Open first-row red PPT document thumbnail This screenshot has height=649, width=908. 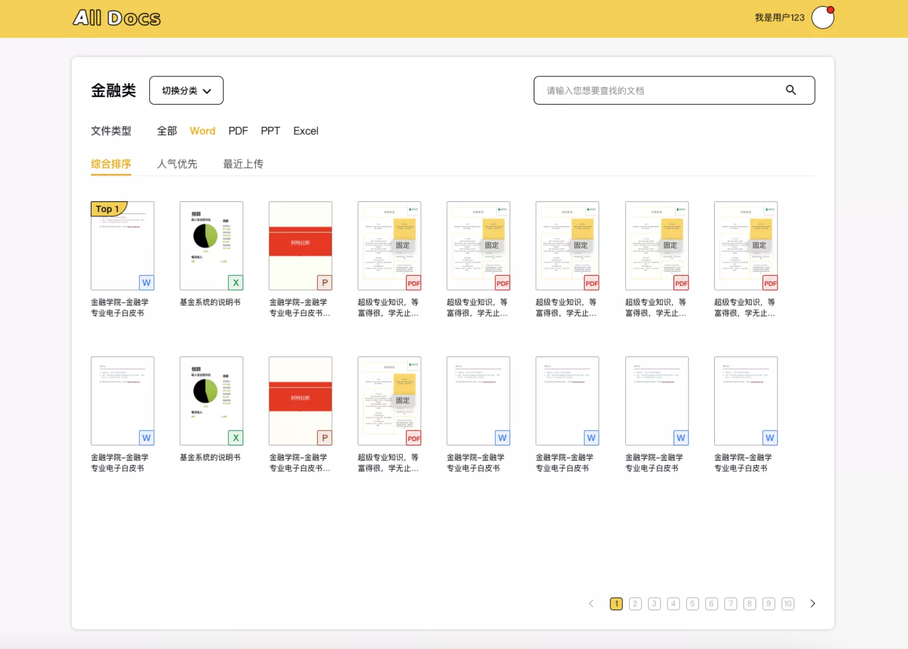coord(300,246)
